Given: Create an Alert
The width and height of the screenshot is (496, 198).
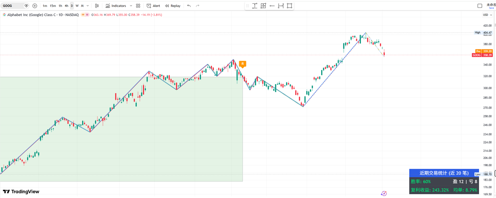Looking at the screenshot, I should click(153, 6).
